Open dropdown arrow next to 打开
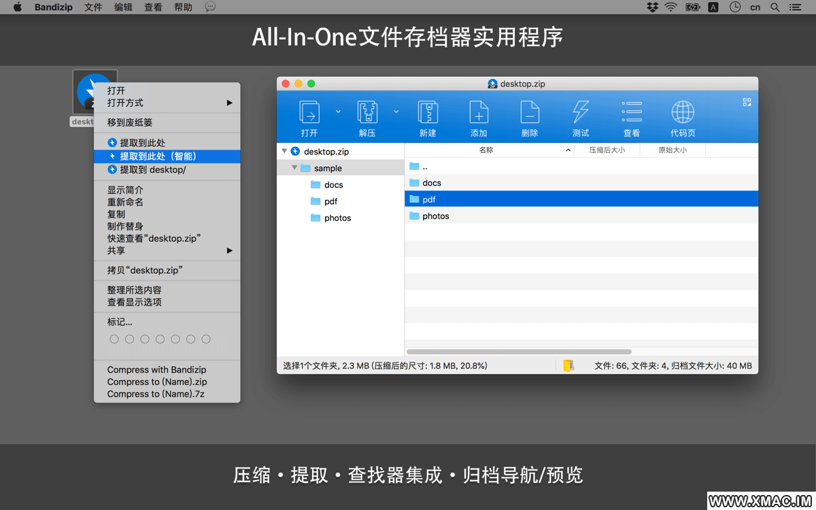816x510 pixels. [338, 112]
